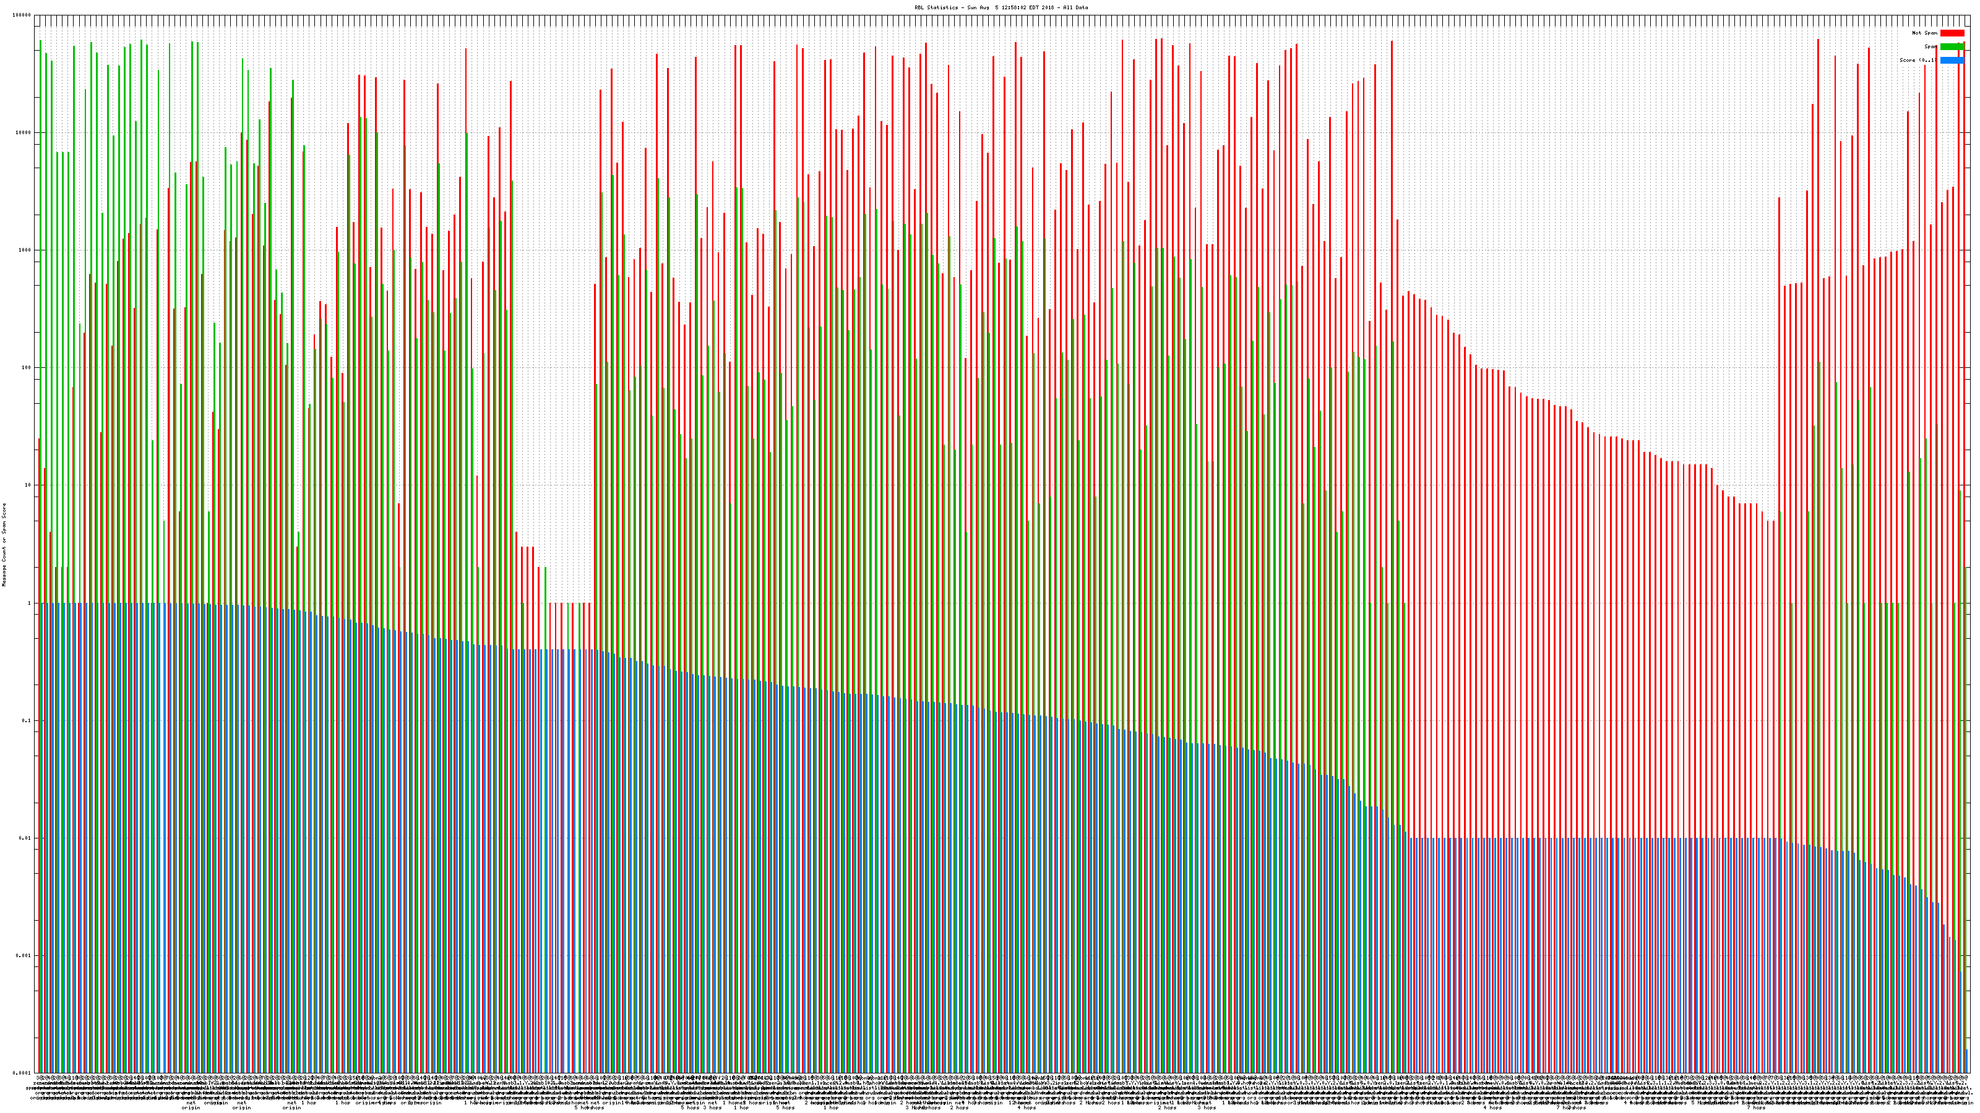
Task: Click the 1 y-axis tick label
Action: click(x=29, y=603)
